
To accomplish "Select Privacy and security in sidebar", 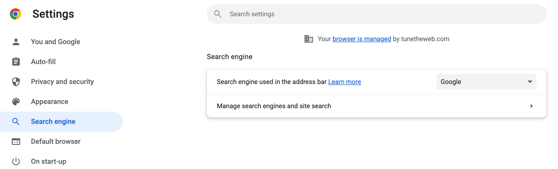I will coord(62,82).
